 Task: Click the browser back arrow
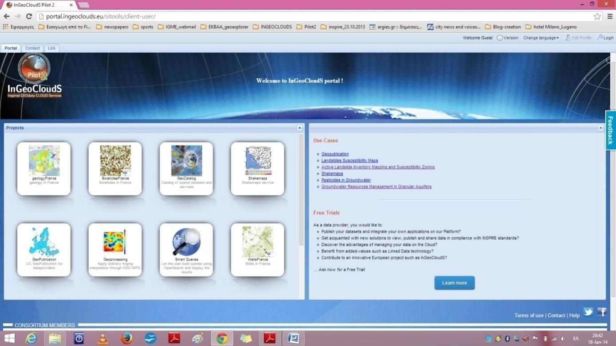pos(7,16)
